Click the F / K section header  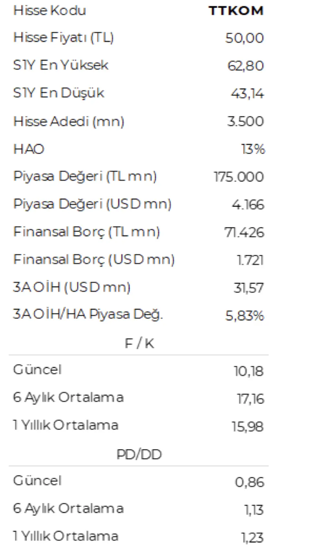pos(139,344)
